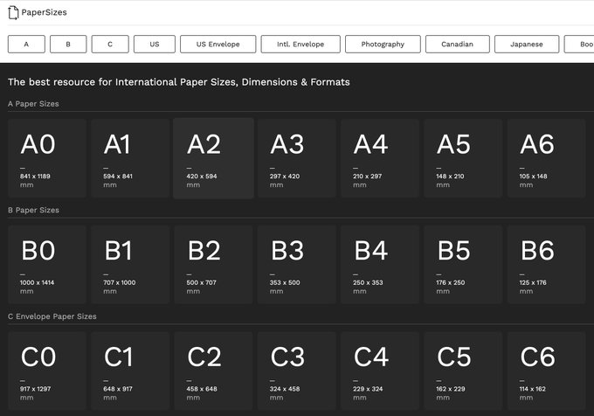Open the C0 envelope size card

[47, 371]
